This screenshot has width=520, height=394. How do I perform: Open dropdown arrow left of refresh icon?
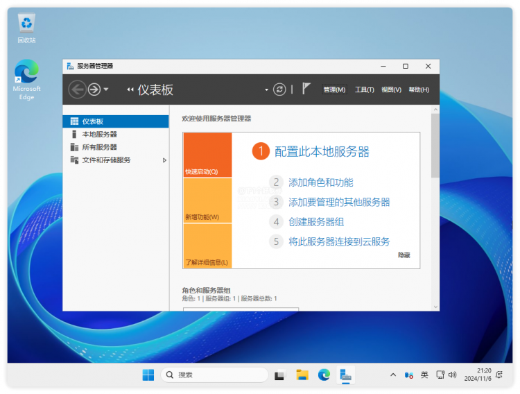(x=266, y=89)
